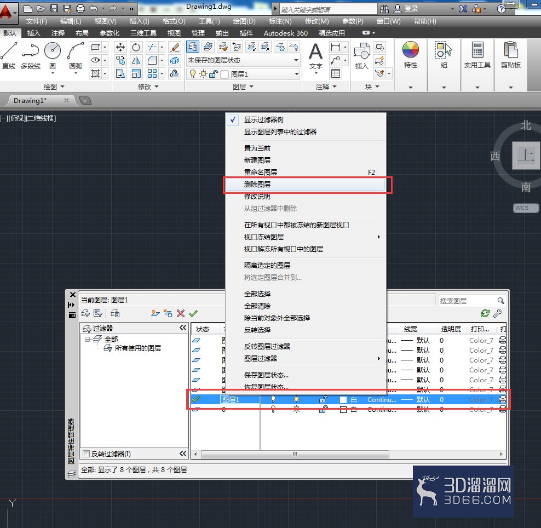Select the 圆弧 (Arc) tool
Viewport: 541px width, 528px height.
pos(76,55)
